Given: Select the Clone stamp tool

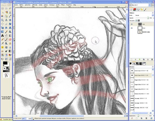Looking at the screenshot, I should [x=10, y=43].
